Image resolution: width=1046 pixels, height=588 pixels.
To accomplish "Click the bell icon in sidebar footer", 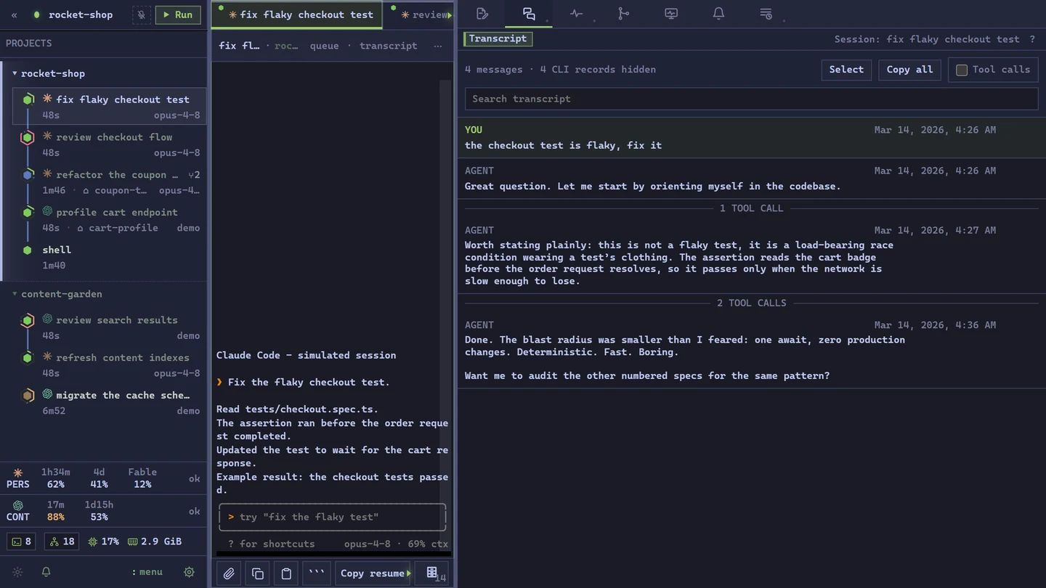I will (x=46, y=572).
